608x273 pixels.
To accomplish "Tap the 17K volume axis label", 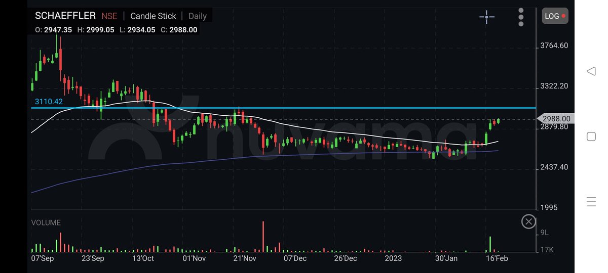I will tap(547, 250).
